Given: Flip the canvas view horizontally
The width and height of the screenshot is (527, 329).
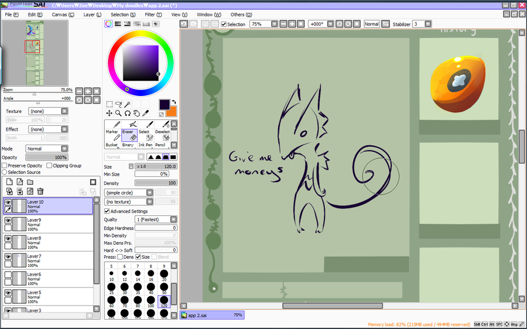Looking at the screenshot, I should 385,24.
